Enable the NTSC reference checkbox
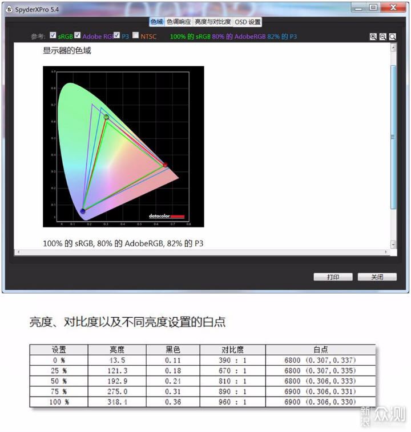 (135, 35)
